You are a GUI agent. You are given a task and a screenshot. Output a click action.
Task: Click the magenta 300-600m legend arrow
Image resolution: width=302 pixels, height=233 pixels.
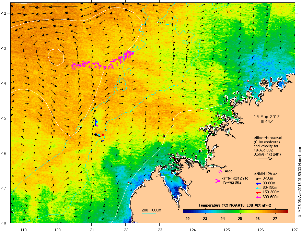258,197
